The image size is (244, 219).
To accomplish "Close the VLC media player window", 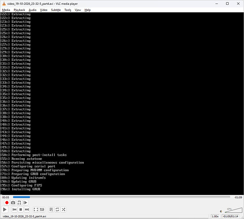I will (x=238, y=4).
